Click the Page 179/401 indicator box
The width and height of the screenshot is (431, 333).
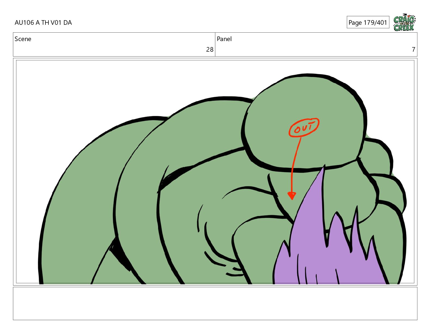point(368,22)
